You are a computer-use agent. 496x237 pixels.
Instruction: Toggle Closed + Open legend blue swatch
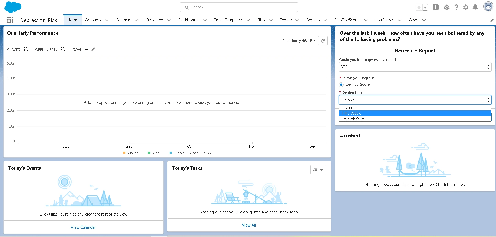point(171,153)
